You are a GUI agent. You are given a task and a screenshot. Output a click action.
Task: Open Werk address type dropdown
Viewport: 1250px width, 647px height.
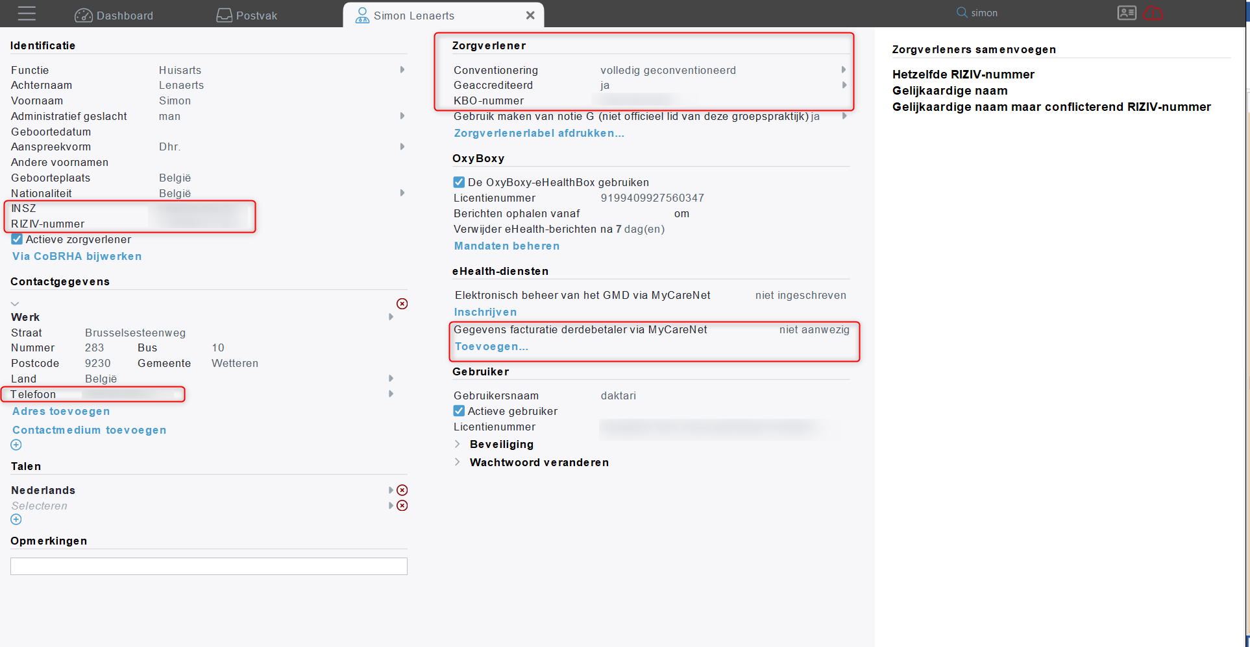point(391,317)
